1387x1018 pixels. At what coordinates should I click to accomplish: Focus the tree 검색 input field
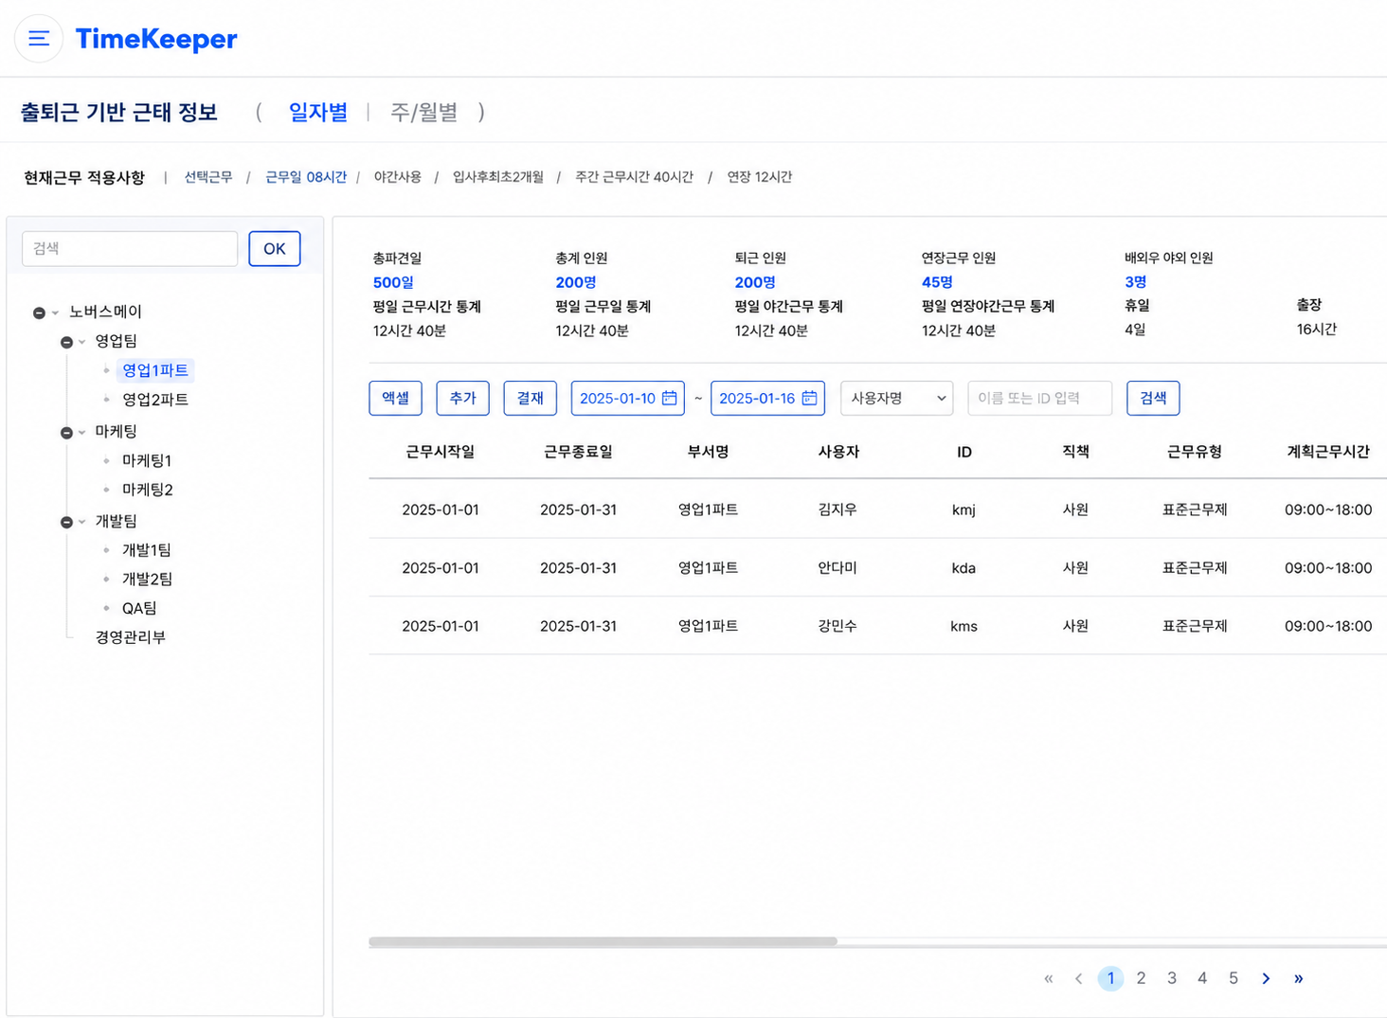tap(130, 248)
